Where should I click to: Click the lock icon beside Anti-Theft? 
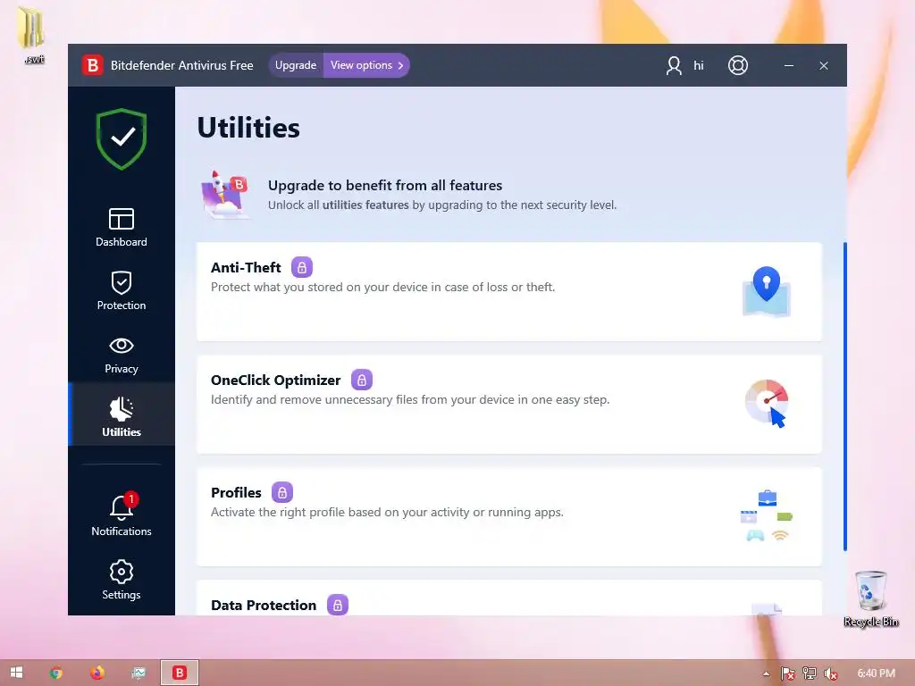[302, 267]
